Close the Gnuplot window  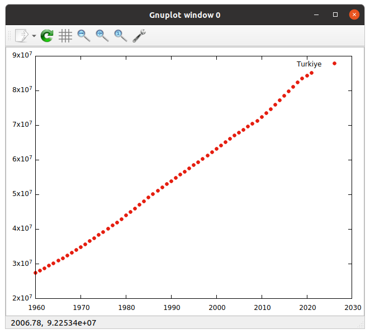tap(354, 15)
